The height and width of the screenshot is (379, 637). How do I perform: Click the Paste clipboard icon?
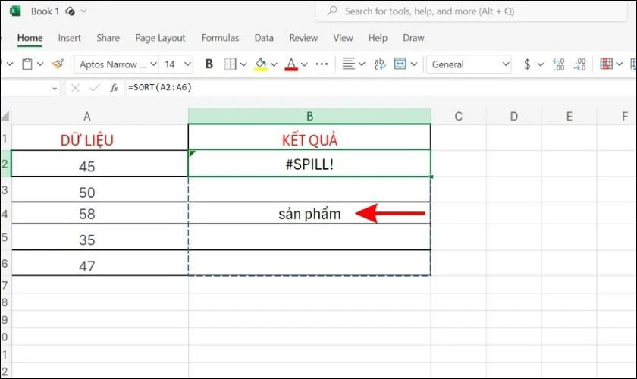[27, 64]
